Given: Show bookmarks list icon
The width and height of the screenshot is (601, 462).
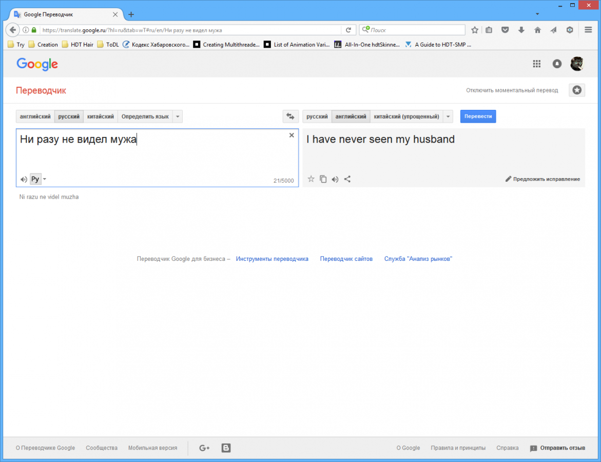Looking at the screenshot, I should tap(489, 30).
